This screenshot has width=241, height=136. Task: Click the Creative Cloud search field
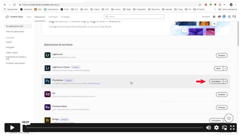134,17
